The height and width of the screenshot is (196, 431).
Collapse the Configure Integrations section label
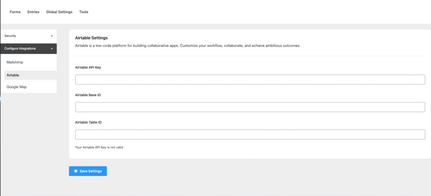(20, 49)
